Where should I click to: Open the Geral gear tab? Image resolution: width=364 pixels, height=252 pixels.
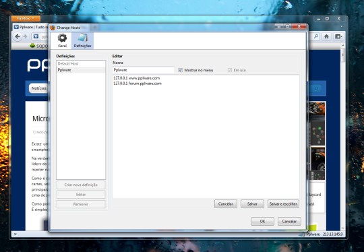coord(62,41)
